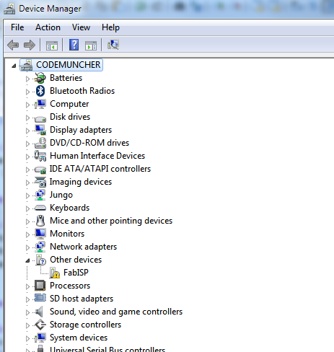This screenshot has height=352, width=334.
Task: Expand the Computer category
Action: click(x=27, y=105)
